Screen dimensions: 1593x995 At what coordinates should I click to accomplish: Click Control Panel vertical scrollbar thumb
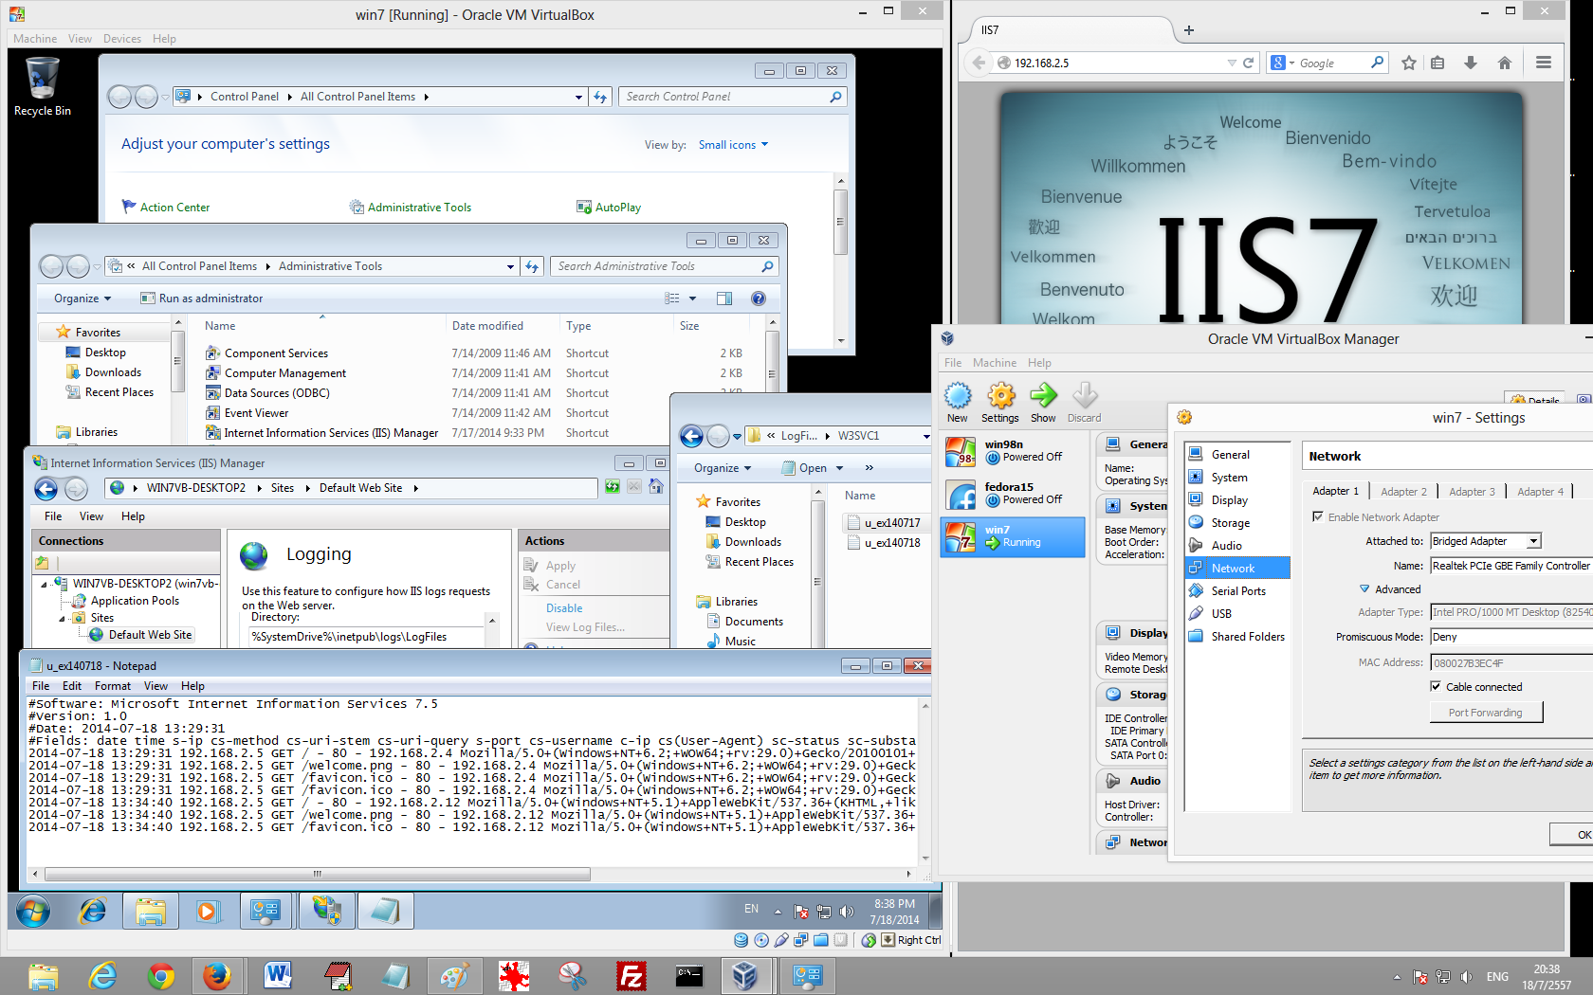(840, 222)
